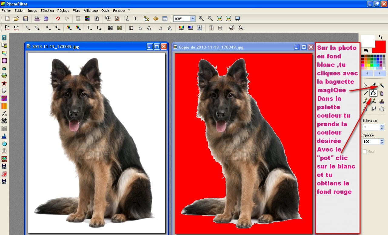The image size is (388, 235).
Task: Select the Magic Wand tool
Action: (x=382, y=85)
